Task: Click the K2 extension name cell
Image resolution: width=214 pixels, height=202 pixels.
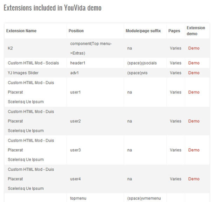Action: click(x=11, y=48)
